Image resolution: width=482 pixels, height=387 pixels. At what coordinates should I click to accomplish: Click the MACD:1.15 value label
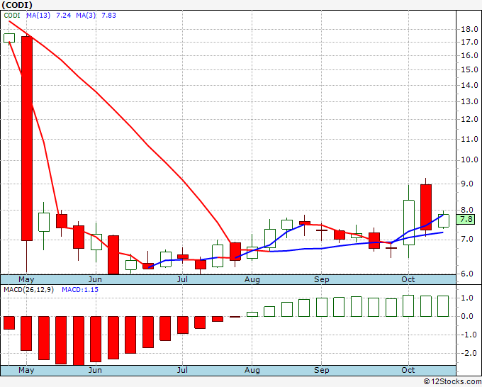80,290
